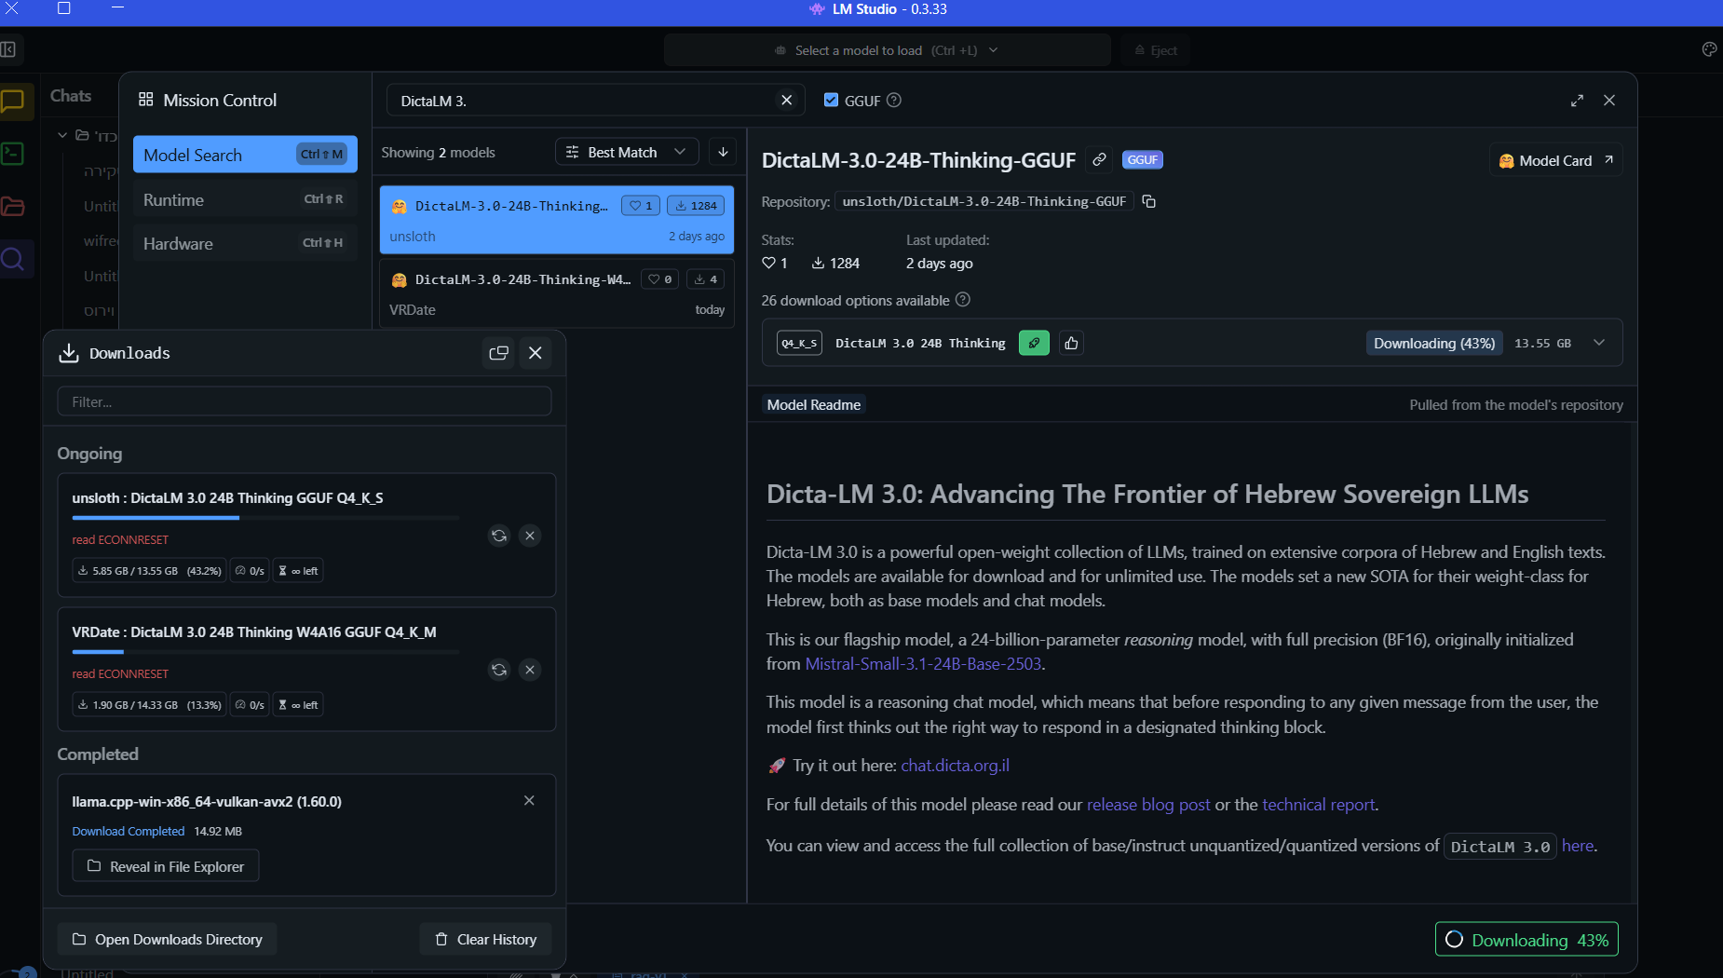1723x978 pixels.
Task: Open the search icon in left sidebar
Action: (x=13, y=258)
